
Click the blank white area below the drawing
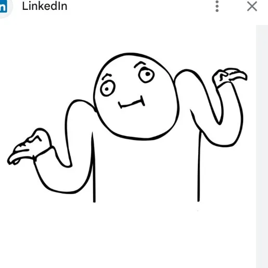128,236
